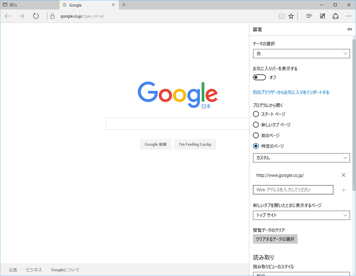The image size is (356, 276).
Task: Open reading view book icon
Action: tap(282, 16)
